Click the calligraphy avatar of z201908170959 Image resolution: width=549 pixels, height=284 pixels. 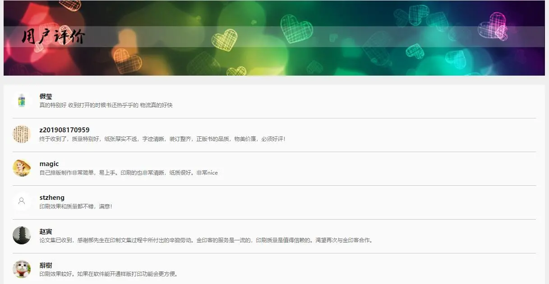[x=22, y=134]
